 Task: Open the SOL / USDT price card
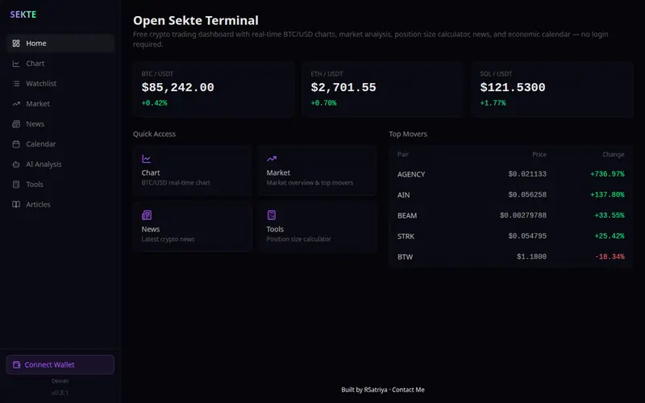(x=552, y=89)
